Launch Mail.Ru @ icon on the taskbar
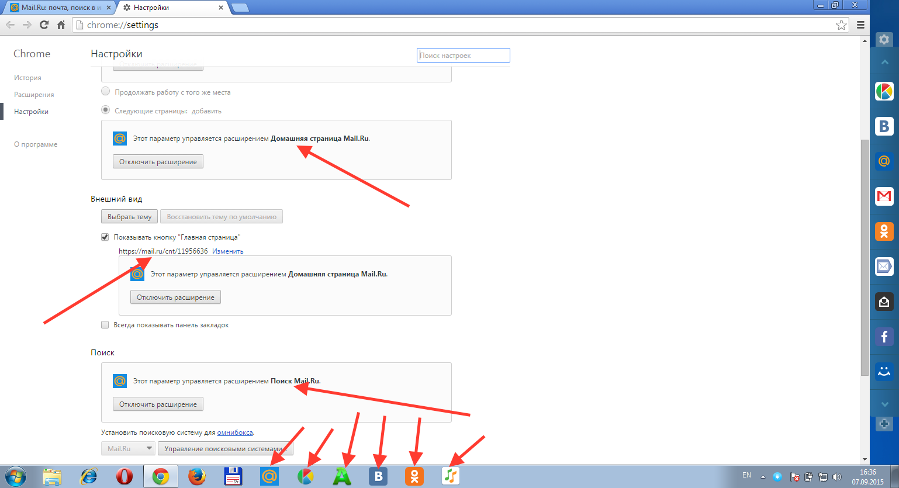This screenshot has height=488, width=899. click(x=269, y=476)
